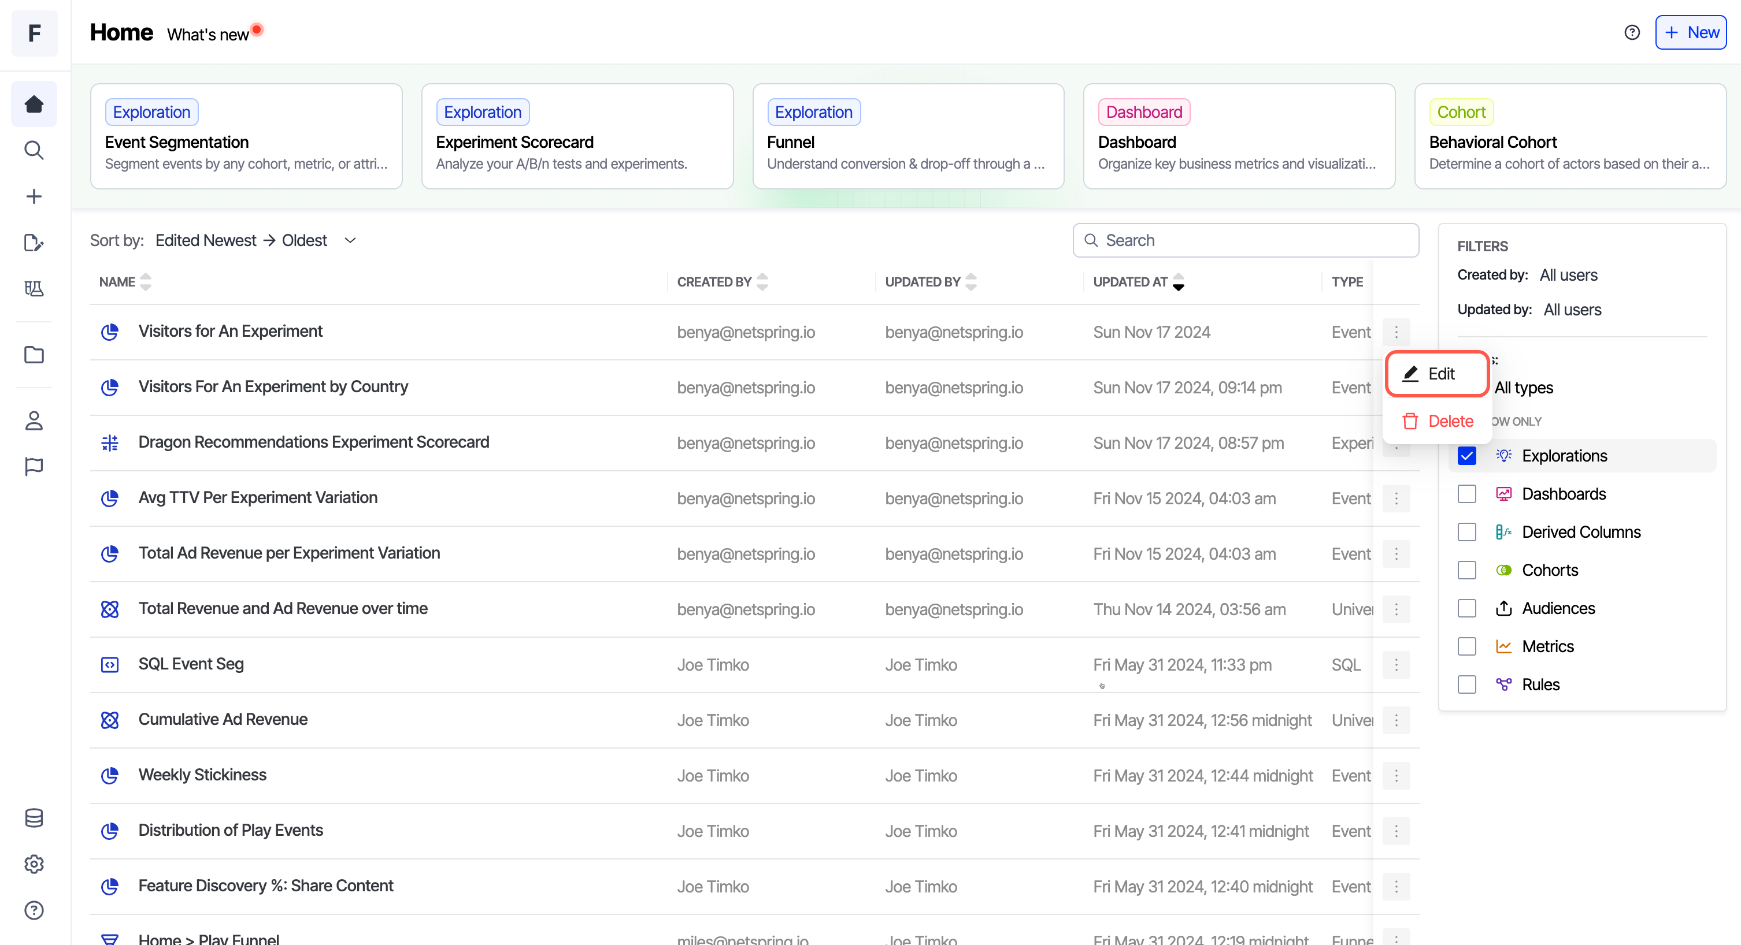Open more options for Weekly Stickiness row
Image resolution: width=1741 pixels, height=945 pixels.
(x=1396, y=775)
